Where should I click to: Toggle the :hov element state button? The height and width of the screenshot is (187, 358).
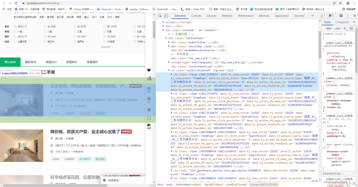[x=328, y=28]
